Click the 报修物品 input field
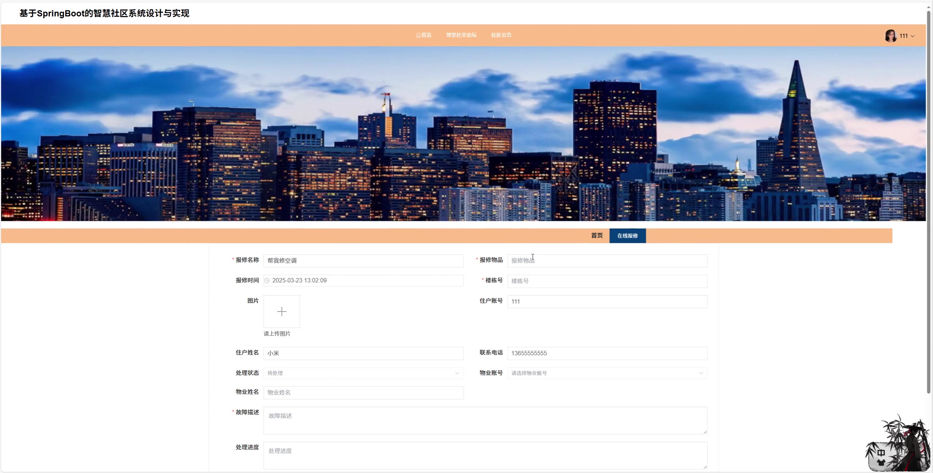This screenshot has width=933, height=473. tap(607, 261)
